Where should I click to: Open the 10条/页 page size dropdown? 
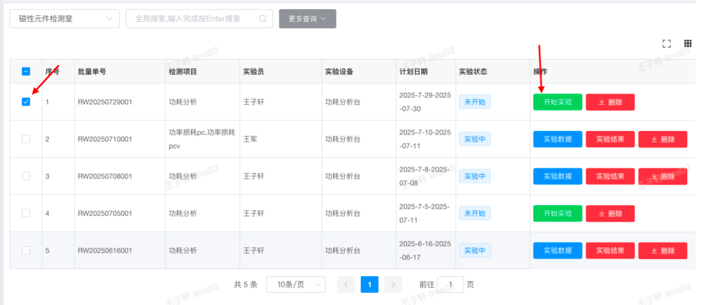click(x=295, y=285)
